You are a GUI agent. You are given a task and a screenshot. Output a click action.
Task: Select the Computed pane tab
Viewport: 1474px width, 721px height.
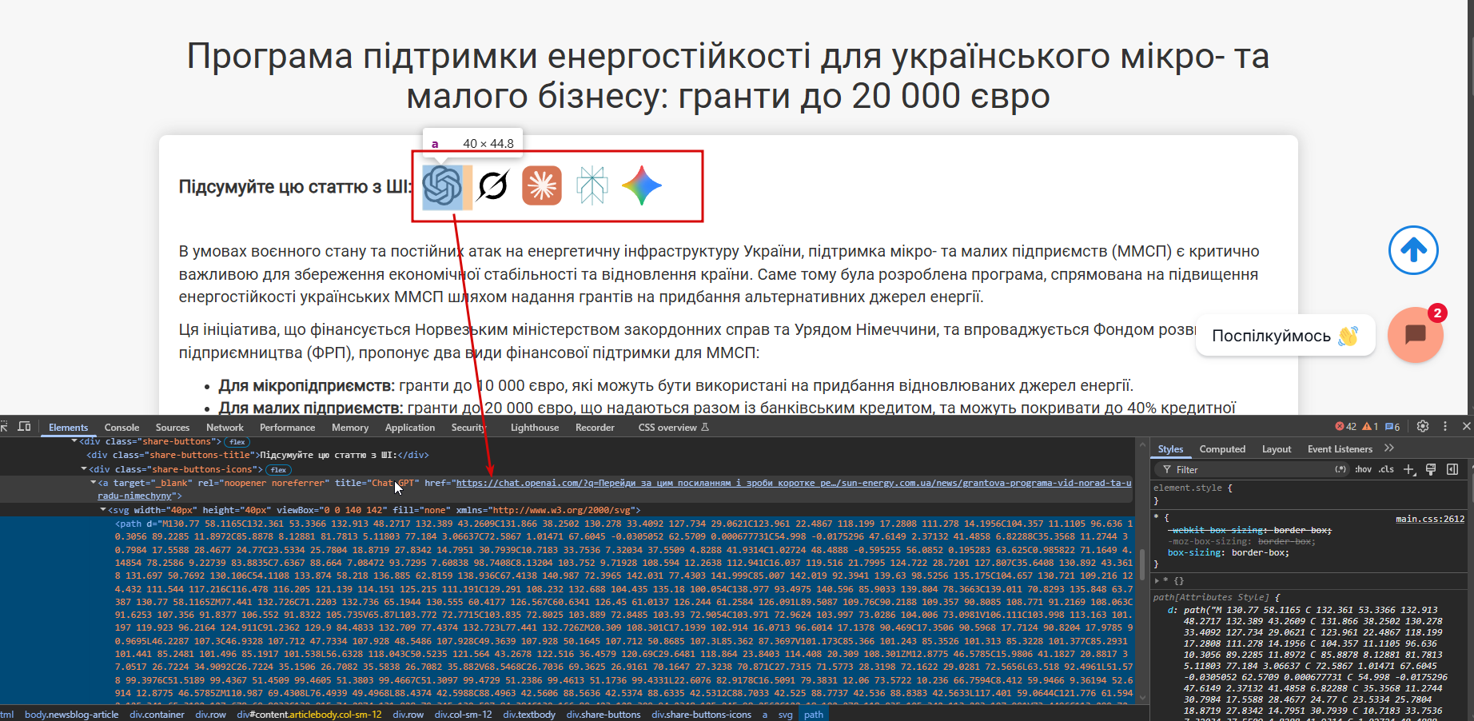tap(1222, 449)
